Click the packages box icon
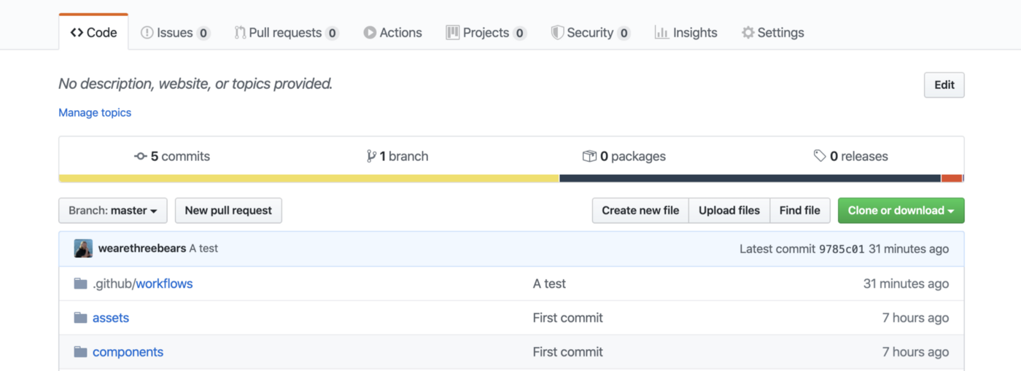1021x371 pixels. (x=589, y=156)
